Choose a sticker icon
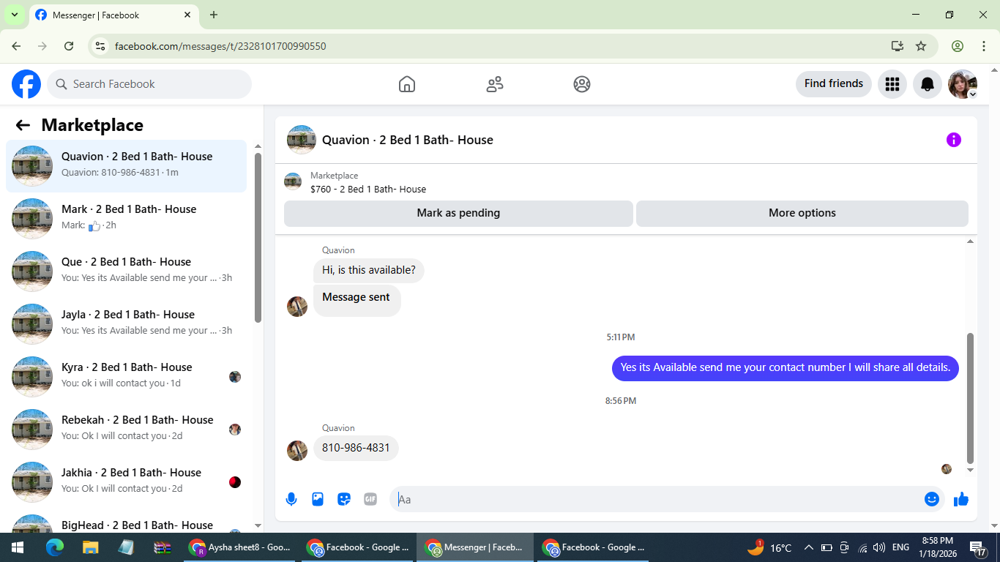Image resolution: width=1000 pixels, height=562 pixels. [344, 499]
